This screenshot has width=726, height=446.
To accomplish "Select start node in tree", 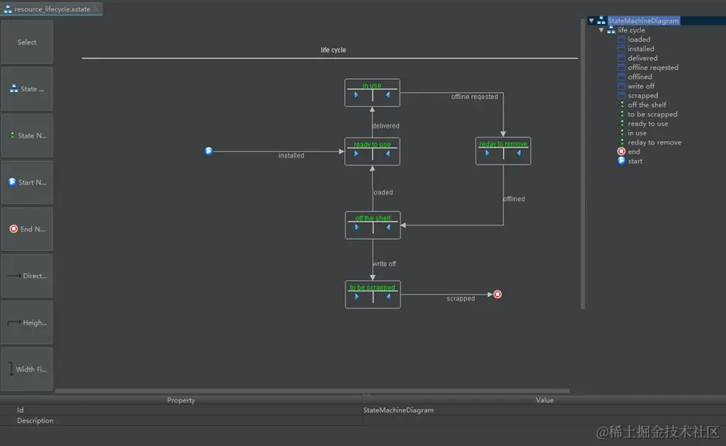I will (x=635, y=161).
